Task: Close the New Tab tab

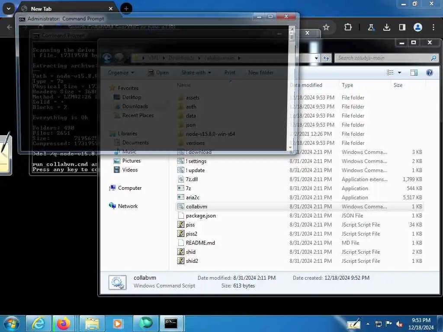Action: click(111, 9)
